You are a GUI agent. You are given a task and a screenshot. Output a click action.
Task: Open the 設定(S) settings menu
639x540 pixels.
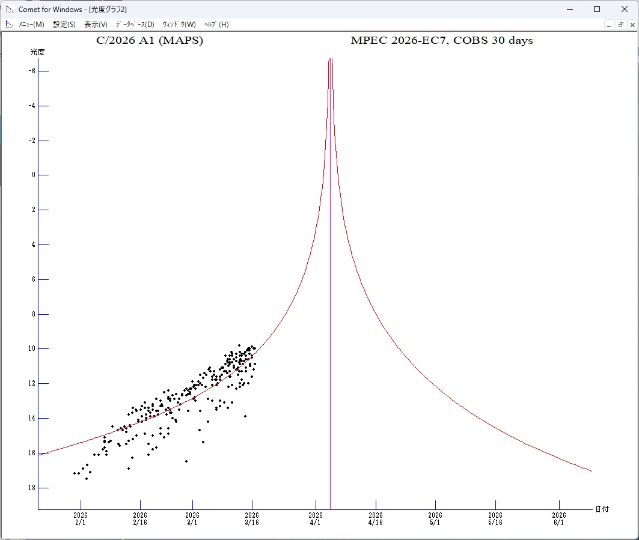pos(64,25)
